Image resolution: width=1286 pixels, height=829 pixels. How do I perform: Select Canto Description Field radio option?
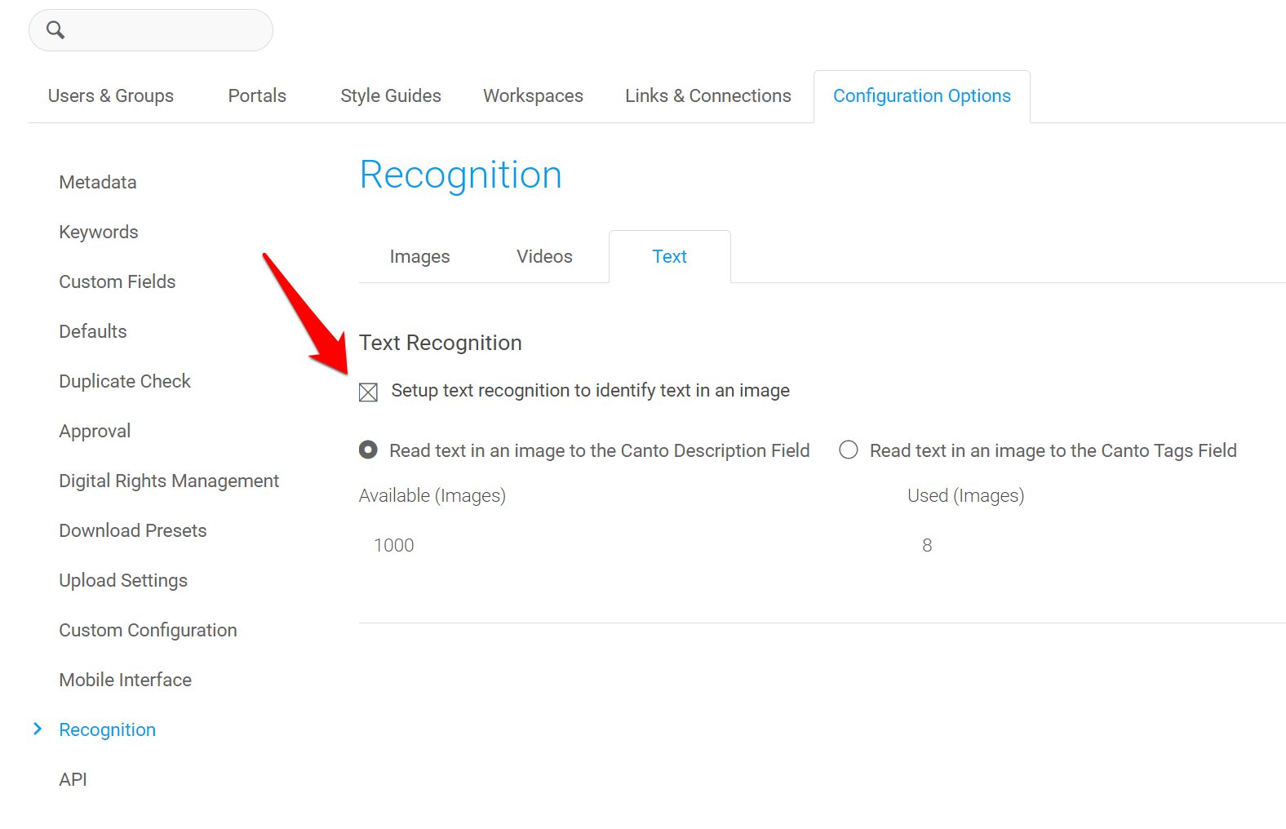pyautogui.click(x=368, y=450)
